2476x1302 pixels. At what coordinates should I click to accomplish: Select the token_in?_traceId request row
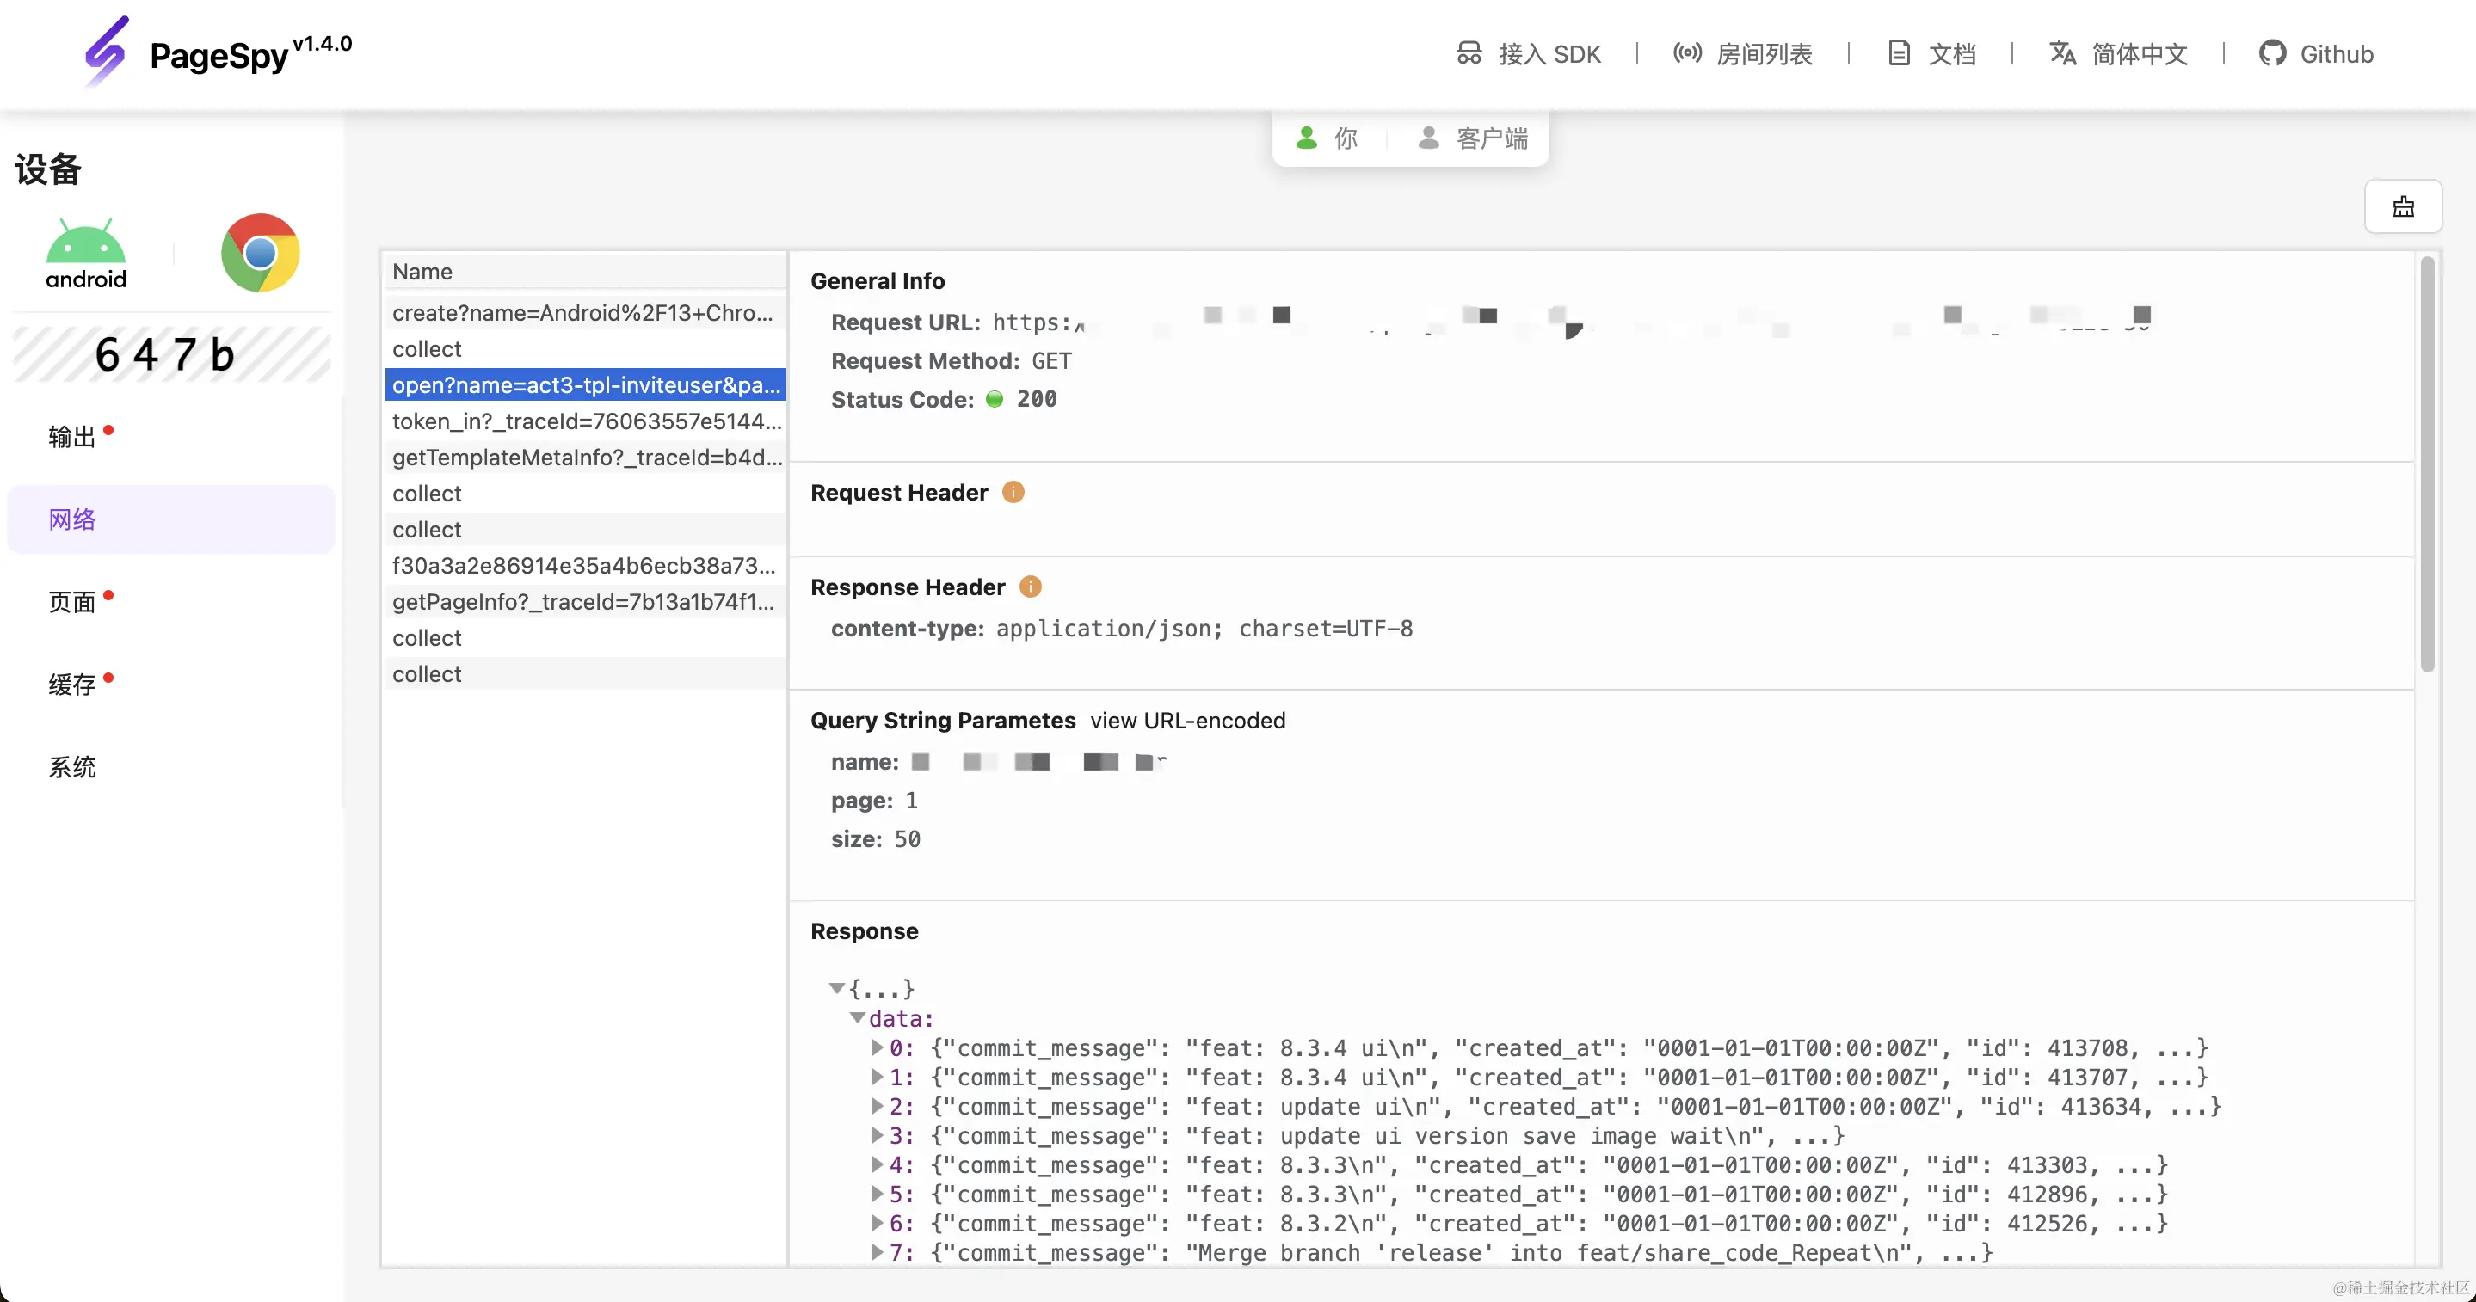click(585, 421)
